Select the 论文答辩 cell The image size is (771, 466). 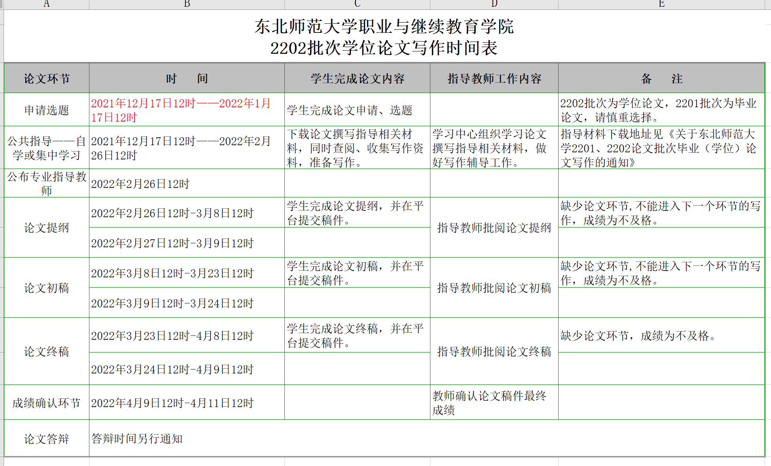tap(47, 438)
